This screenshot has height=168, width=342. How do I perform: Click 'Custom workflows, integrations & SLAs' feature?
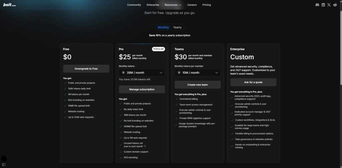255,120
